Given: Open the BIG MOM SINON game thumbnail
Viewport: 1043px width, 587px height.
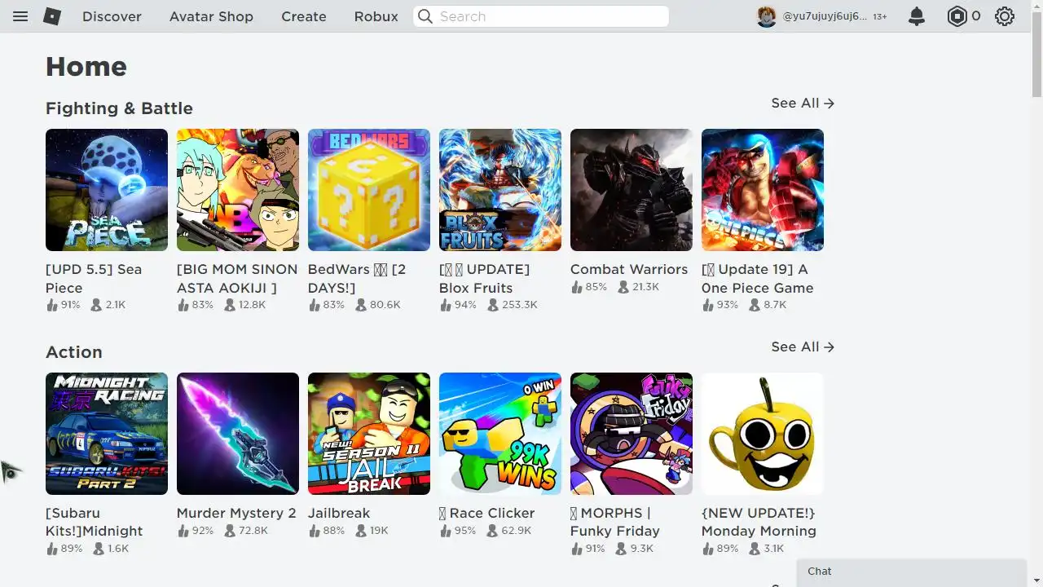Looking at the screenshot, I should coord(238,190).
